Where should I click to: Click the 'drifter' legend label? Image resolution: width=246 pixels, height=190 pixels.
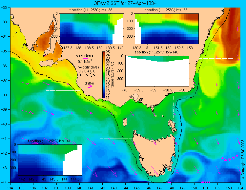click(x=90, y=83)
